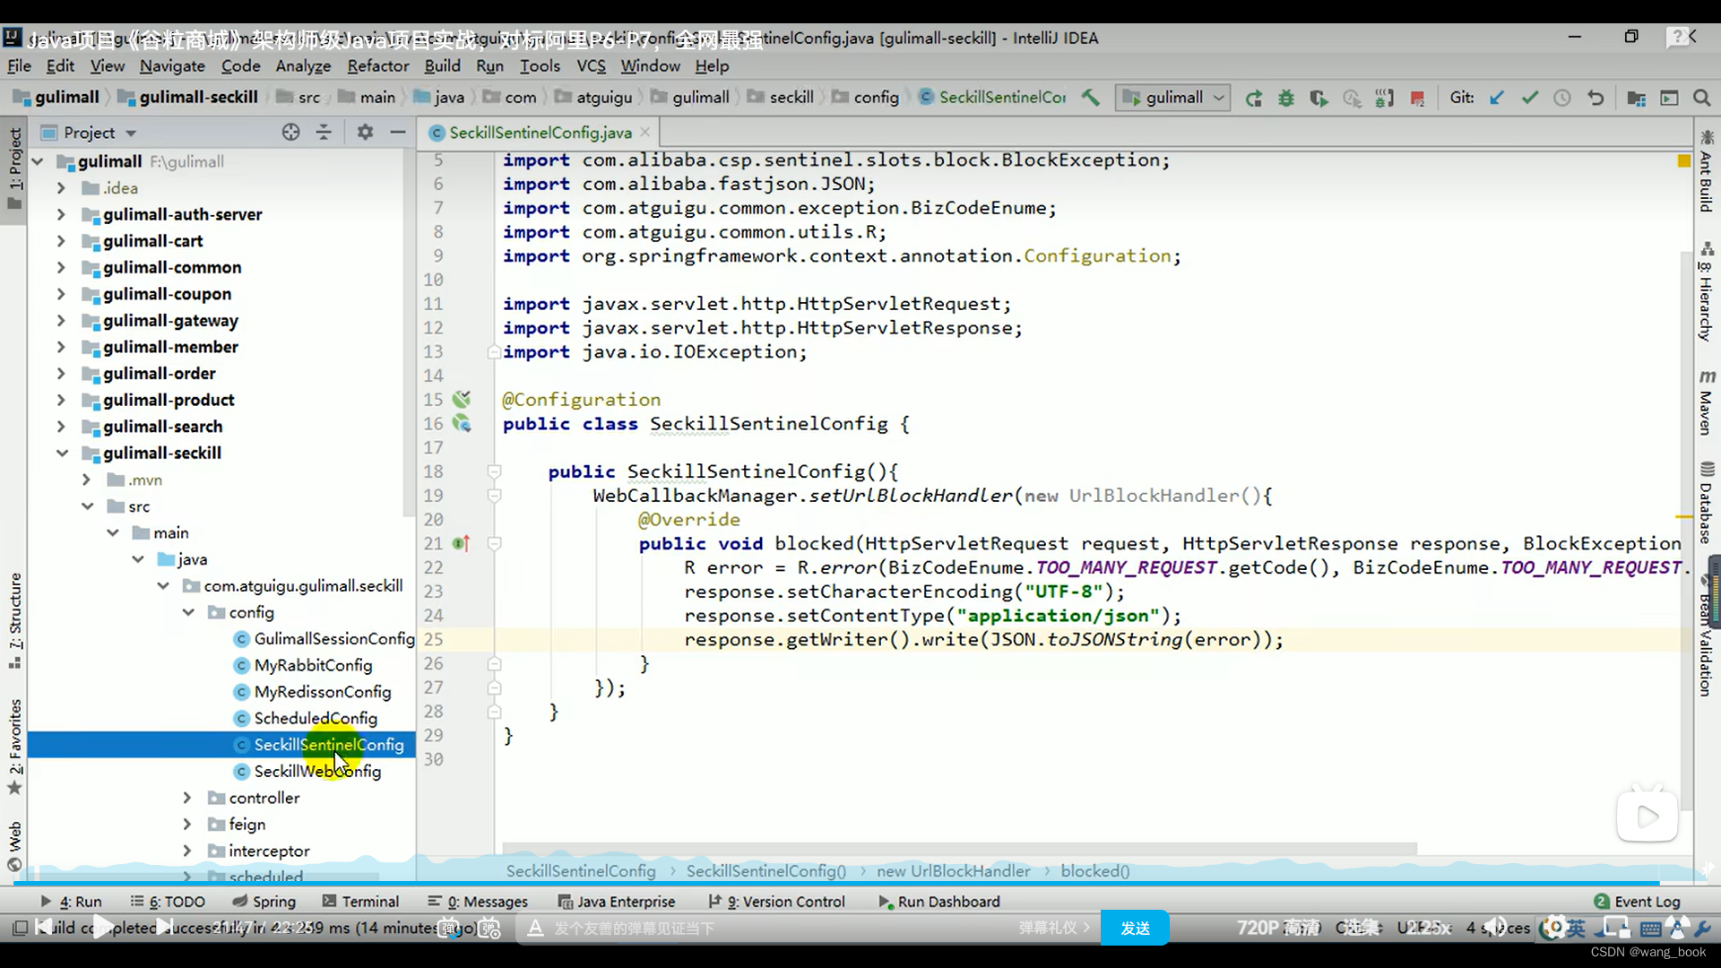1721x968 pixels.
Task: Open the Refactor menu
Action: [377, 65]
